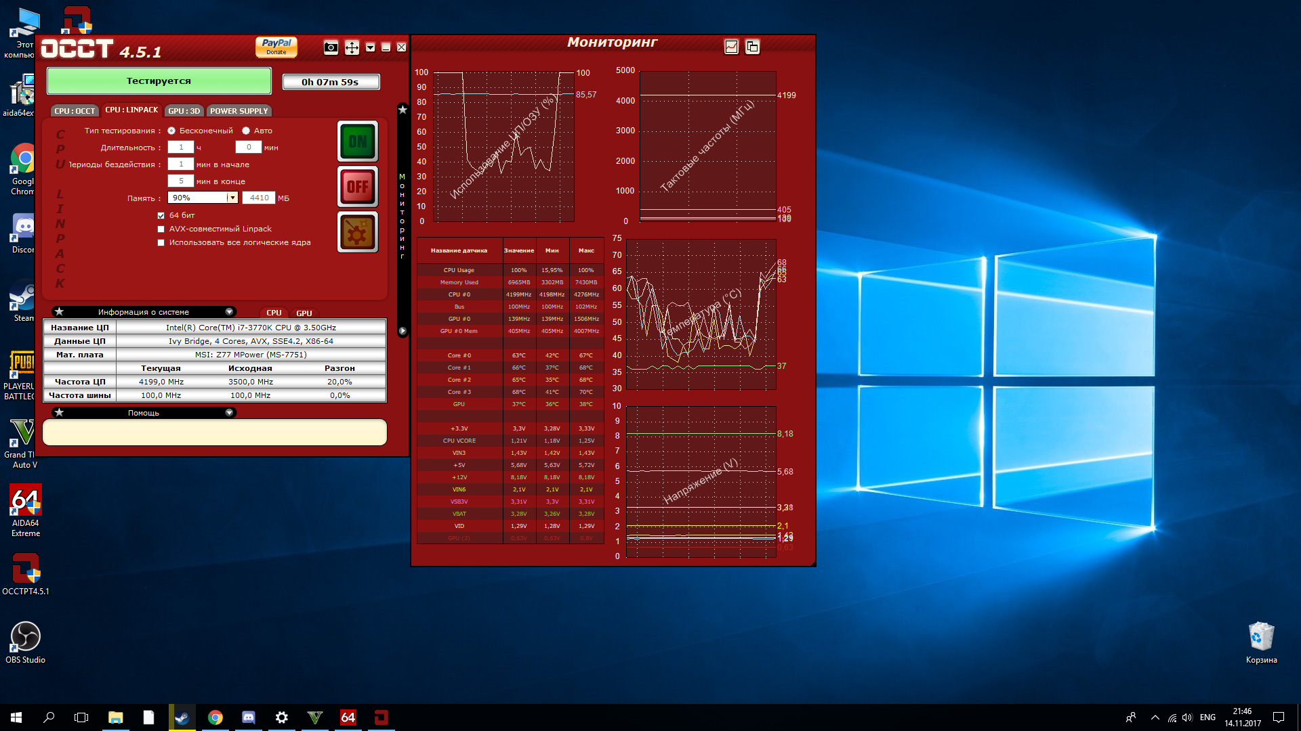Click the Тестируется green status bar
The width and height of the screenshot is (1301, 731).
click(159, 81)
